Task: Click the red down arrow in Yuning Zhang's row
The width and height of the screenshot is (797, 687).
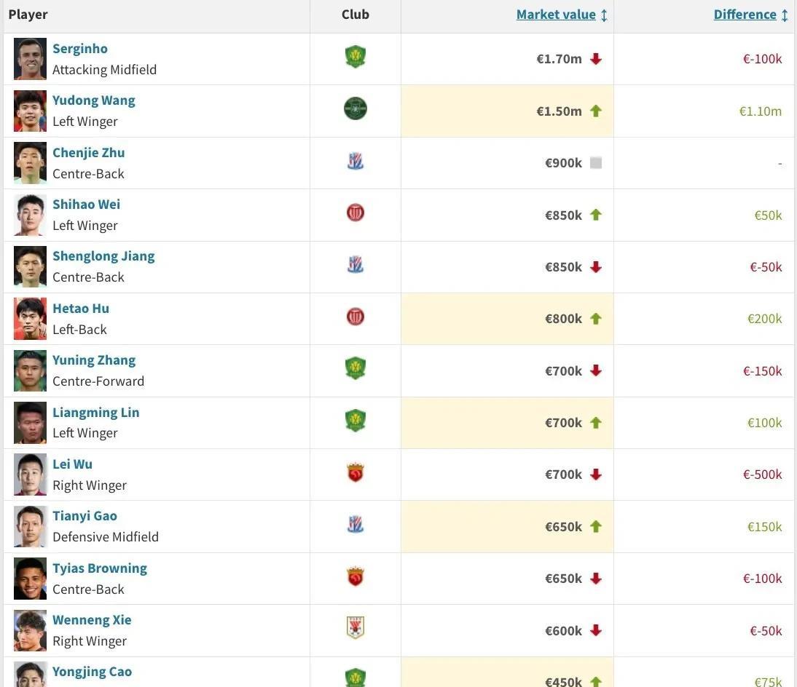Action: (x=596, y=370)
